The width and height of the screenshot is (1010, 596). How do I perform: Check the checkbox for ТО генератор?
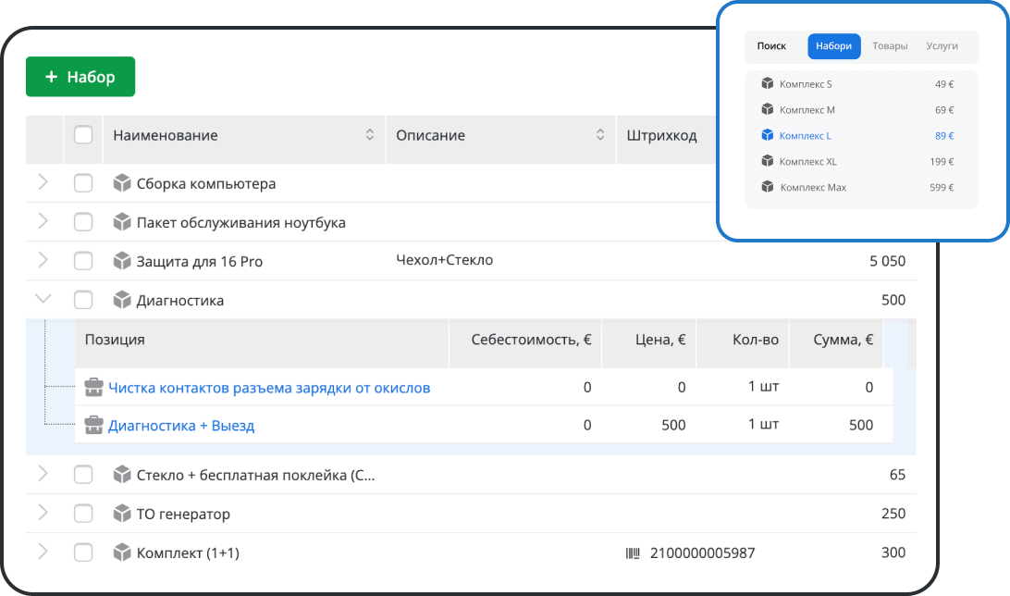82,514
